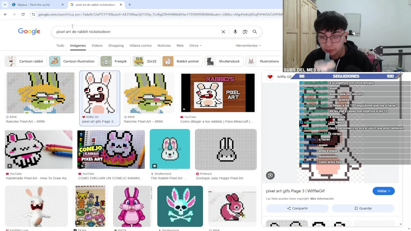The height and width of the screenshot is (231, 411).
Task: Open the Shutterstock teal rabbit thumbnail
Action: pyautogui.click(x=170, y=149)
